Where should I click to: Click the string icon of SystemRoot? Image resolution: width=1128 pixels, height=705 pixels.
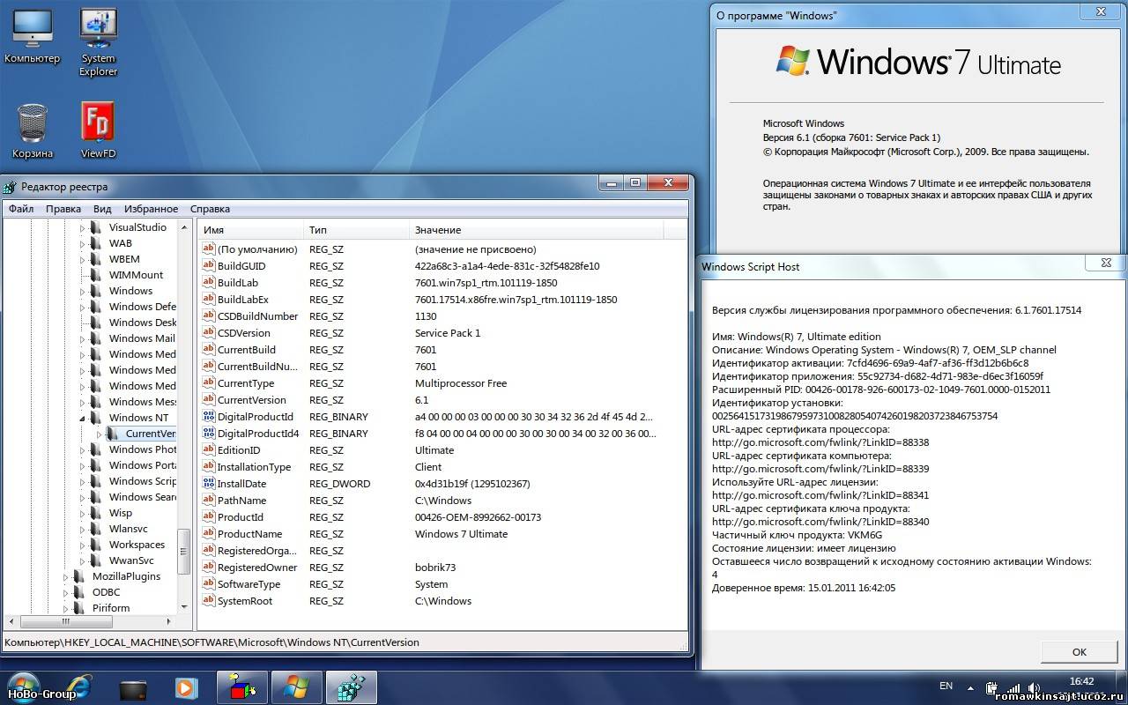pyautogui.click(x=209, y=601)
